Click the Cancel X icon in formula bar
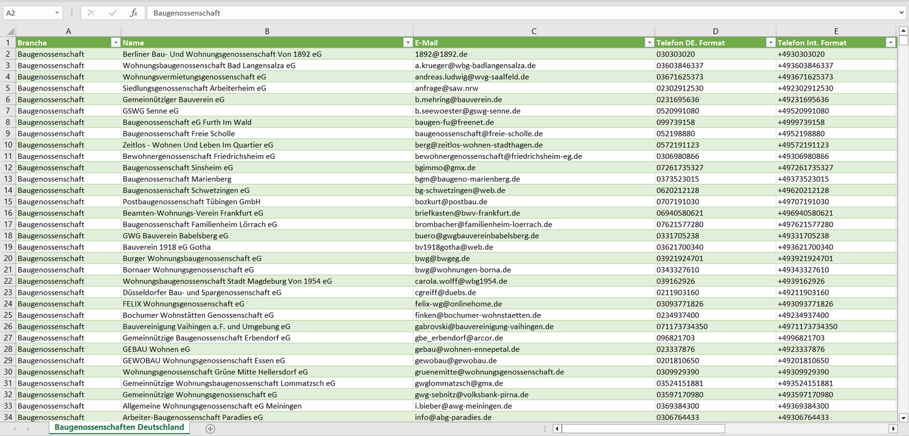 [x=91, y=13]
